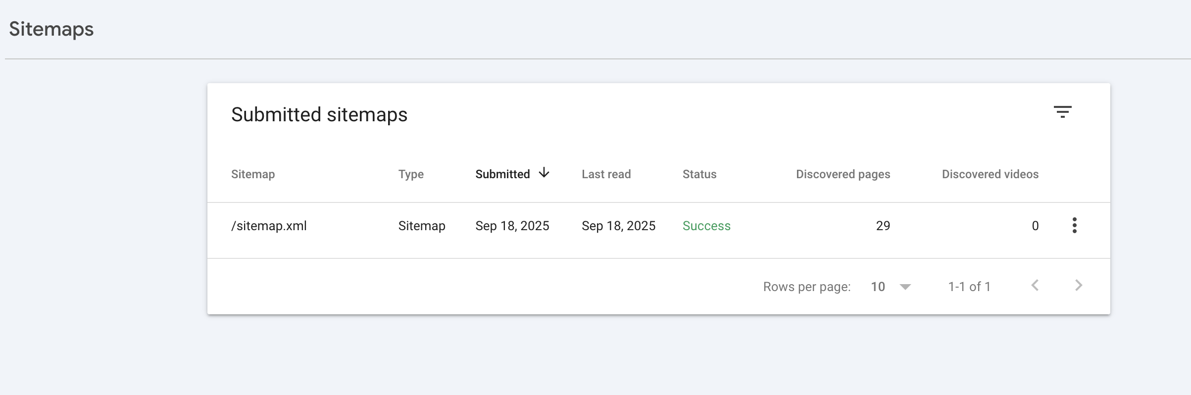Click the discovered pages count 29

pyautogui.click(x=883, y=226)
